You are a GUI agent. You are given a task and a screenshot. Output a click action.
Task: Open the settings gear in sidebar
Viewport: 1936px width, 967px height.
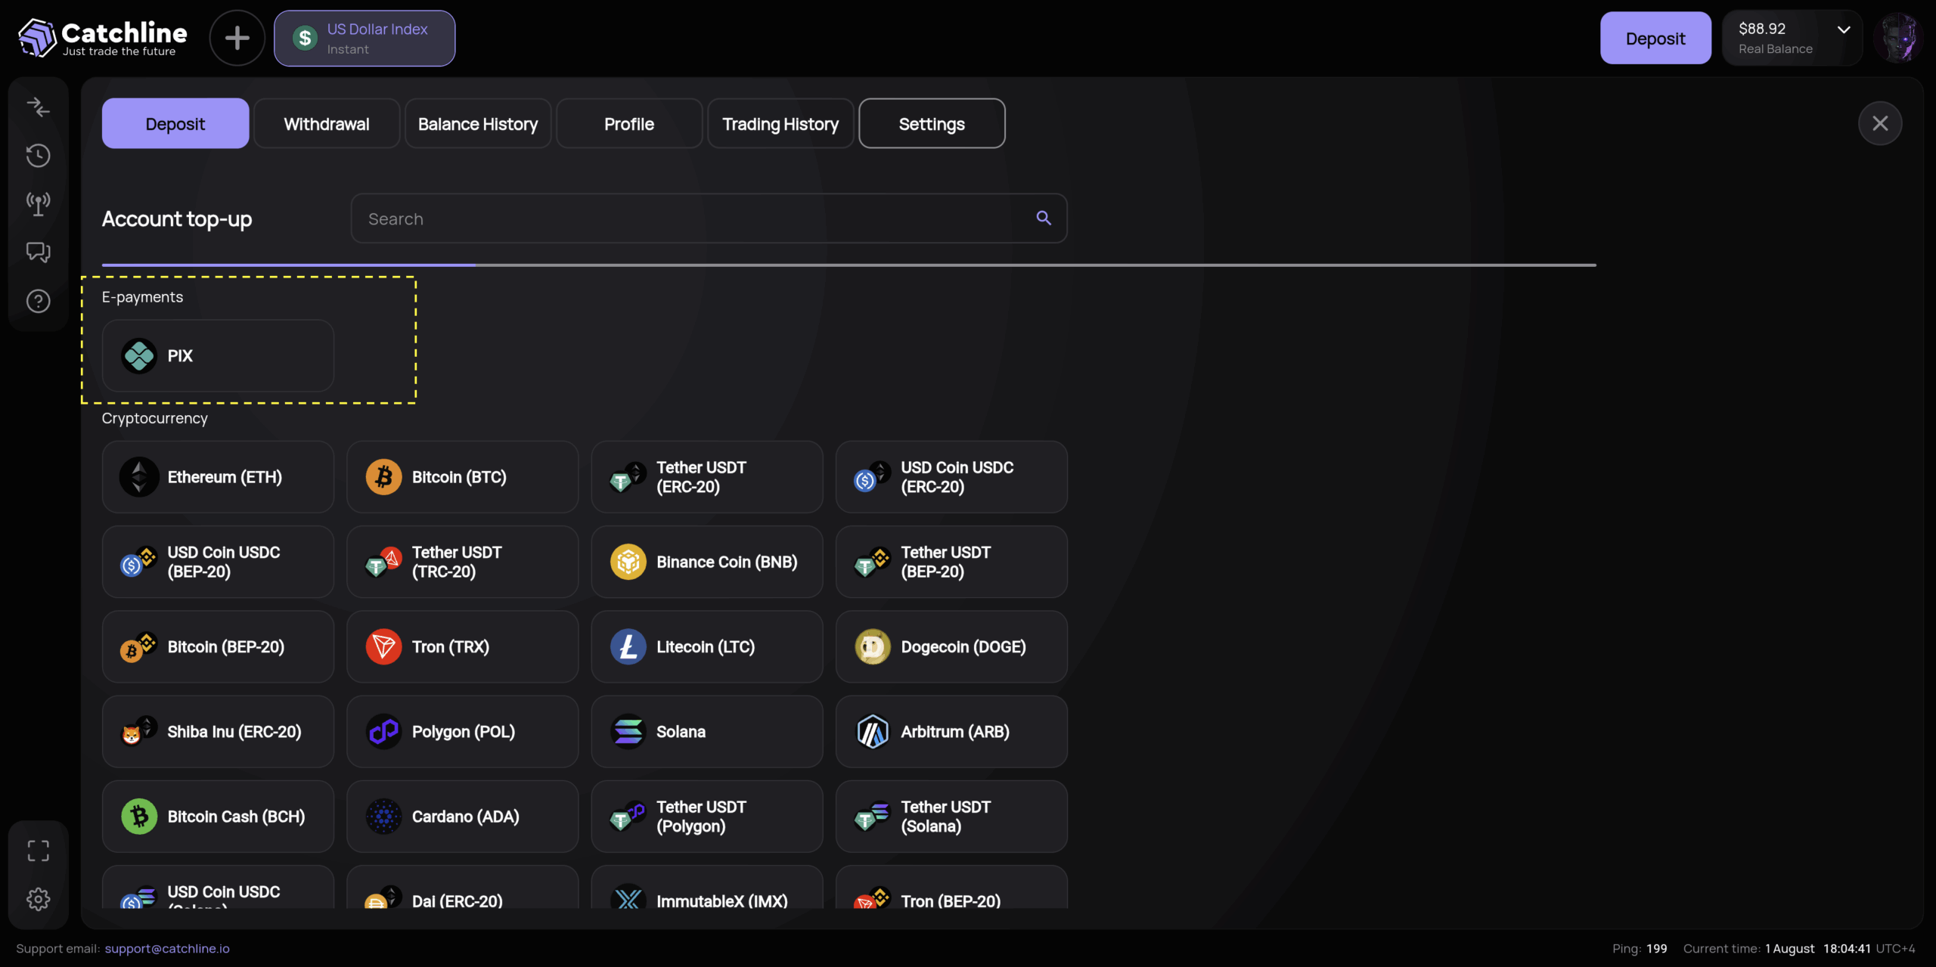[x=38, y=899]
